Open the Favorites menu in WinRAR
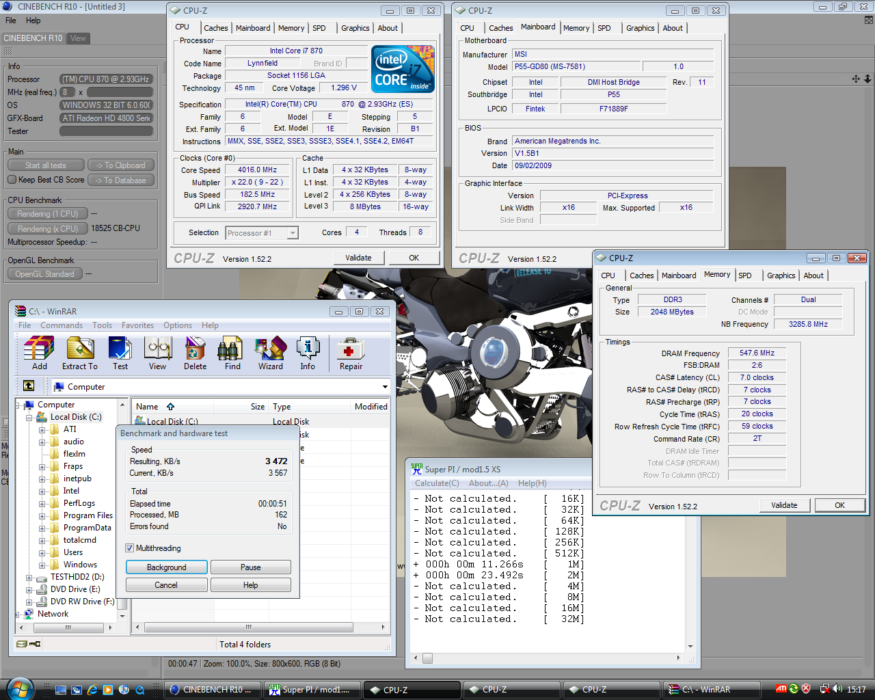 [x=137, y=325]
